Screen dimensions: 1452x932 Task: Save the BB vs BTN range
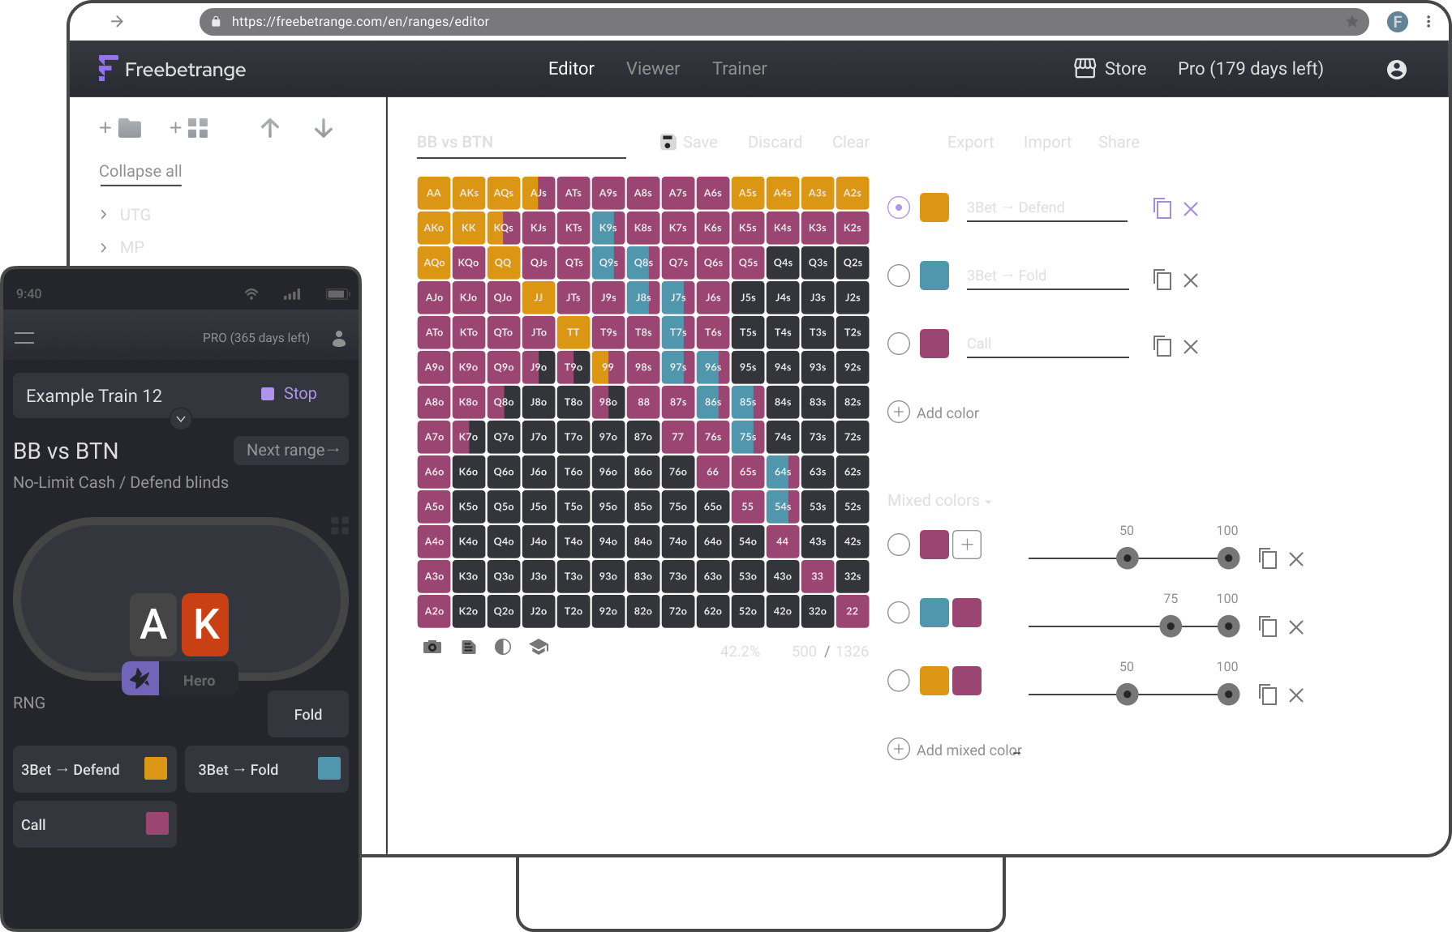click(688, 142)
